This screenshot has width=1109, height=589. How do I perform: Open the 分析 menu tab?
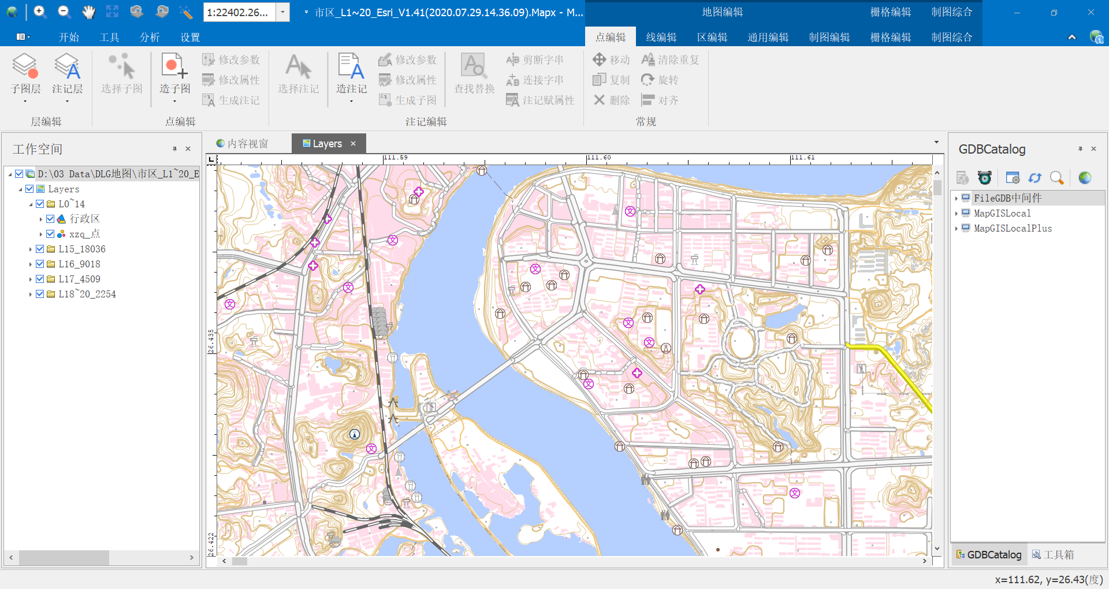[x=150, y=37]
